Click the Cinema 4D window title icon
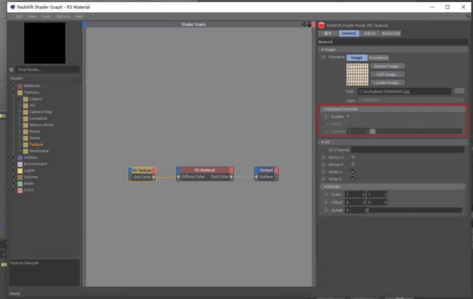Viewport: 473px width, 299px height. [x=13, y=7]
